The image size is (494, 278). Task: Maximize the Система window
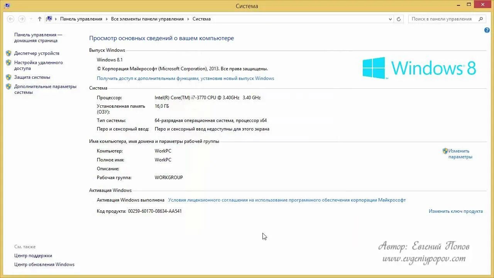(469, 5)
